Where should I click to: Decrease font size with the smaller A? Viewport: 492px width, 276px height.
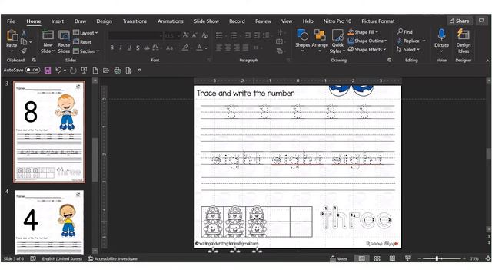tap(194, 35)
